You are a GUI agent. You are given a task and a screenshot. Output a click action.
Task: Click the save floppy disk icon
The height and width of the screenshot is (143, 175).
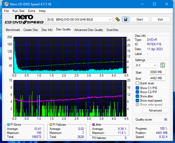125,19
